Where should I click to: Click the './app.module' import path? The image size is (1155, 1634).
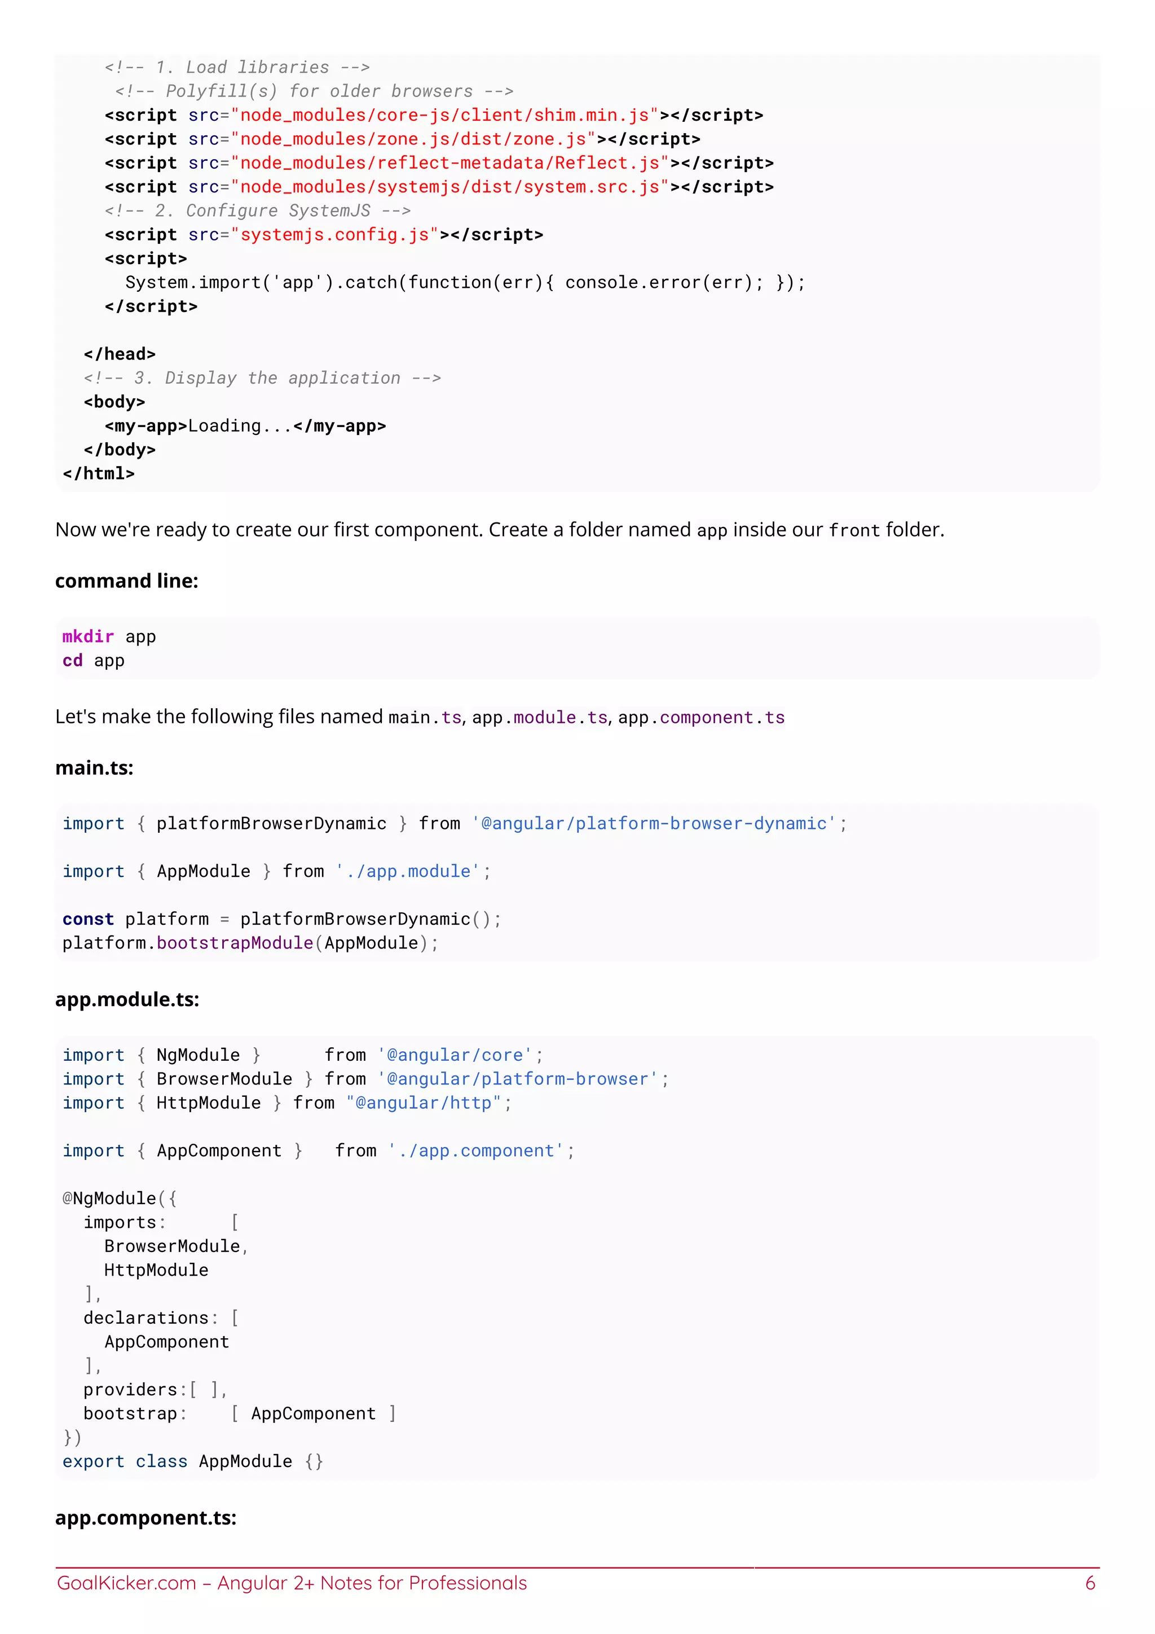coord(408,871)
